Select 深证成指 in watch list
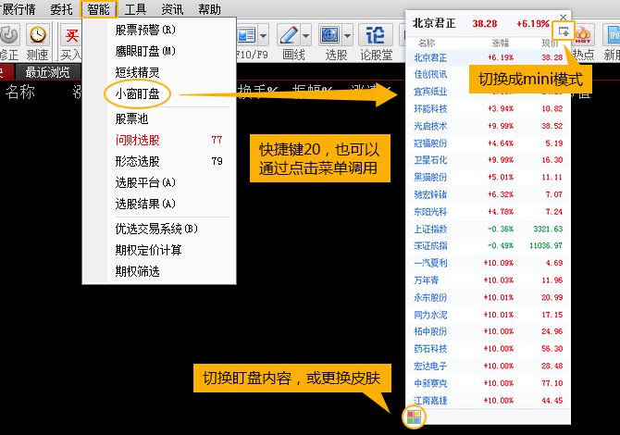The image size is (620, 435). click(x=488, y=245)
